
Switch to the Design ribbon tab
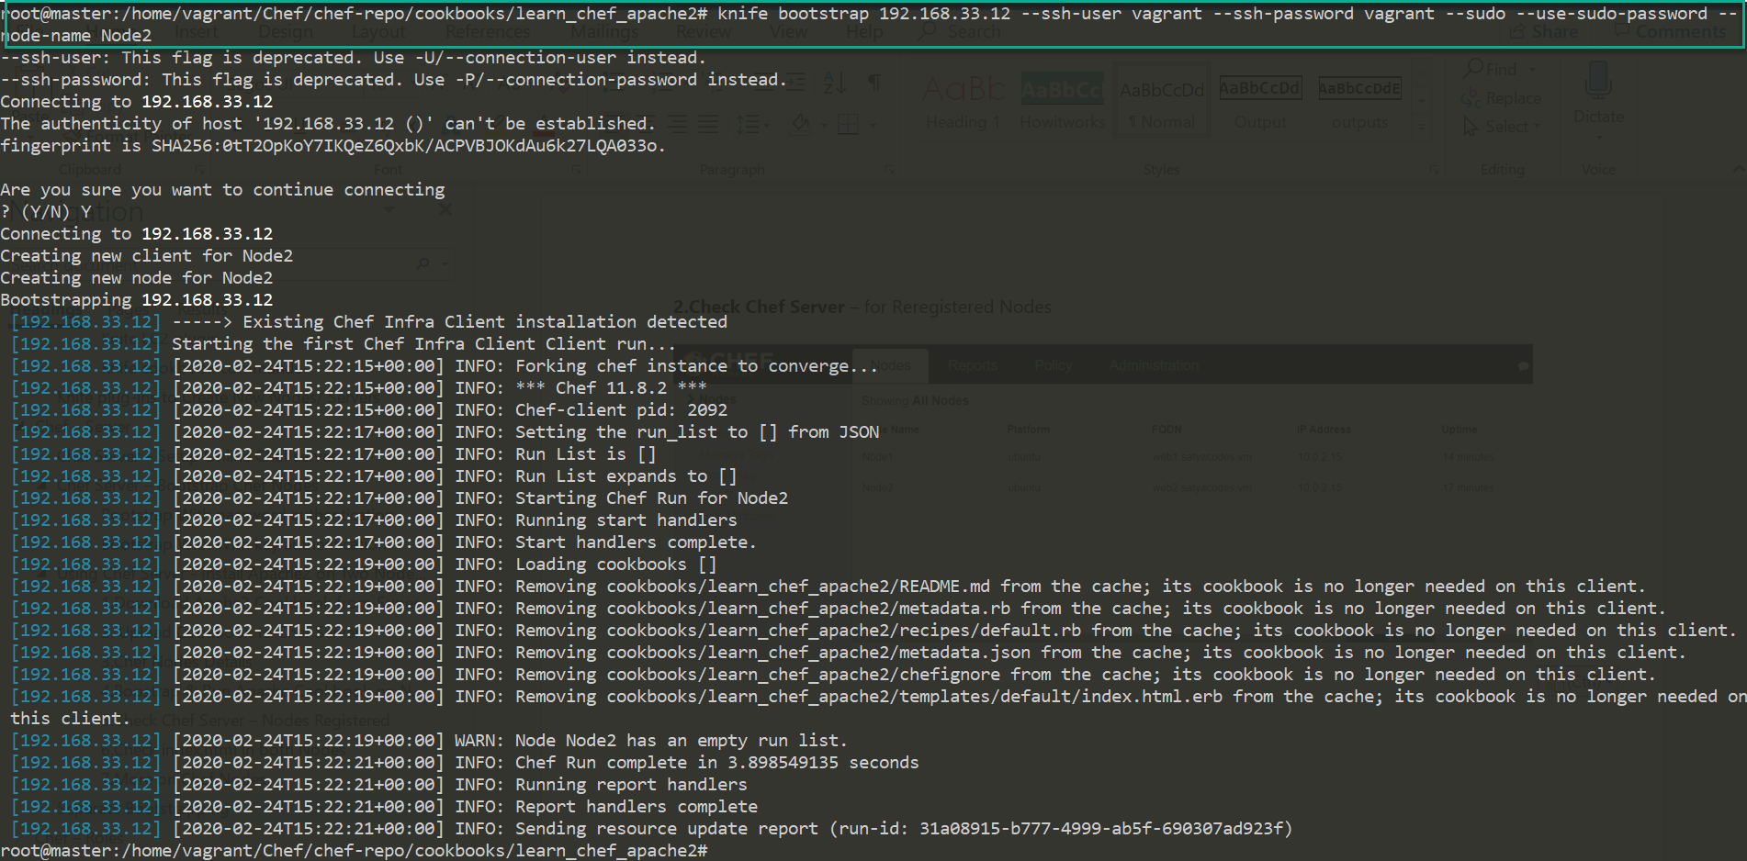[285, 32]
